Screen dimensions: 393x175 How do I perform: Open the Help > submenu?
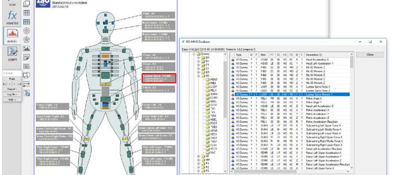[x=12, y=100]
